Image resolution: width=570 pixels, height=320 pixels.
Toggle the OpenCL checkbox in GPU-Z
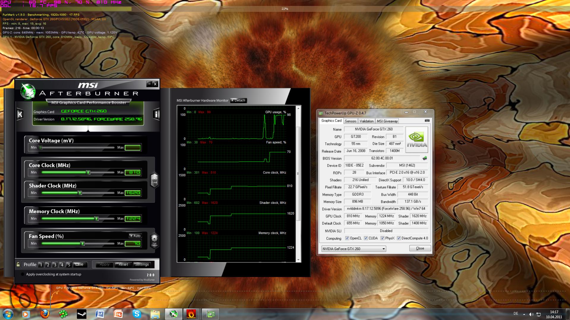(347, 238)
